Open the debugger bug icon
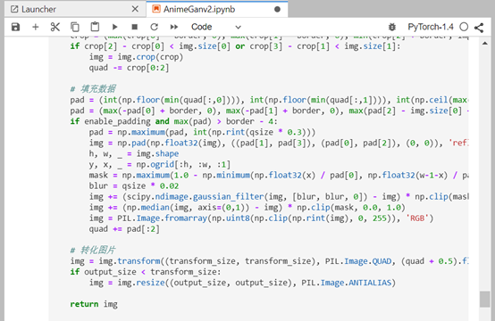The image size is (495, 321). click(391, 27)
